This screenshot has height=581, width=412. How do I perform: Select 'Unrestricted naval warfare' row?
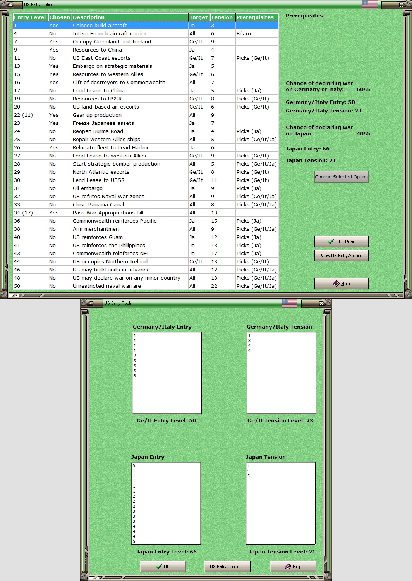pos(146,286)
